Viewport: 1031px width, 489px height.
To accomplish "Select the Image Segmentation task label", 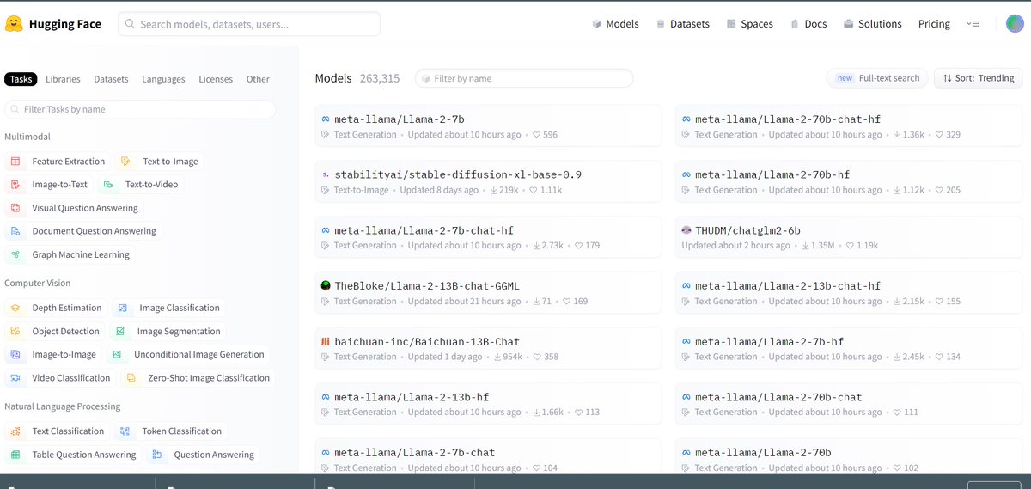I will point(179,332).
